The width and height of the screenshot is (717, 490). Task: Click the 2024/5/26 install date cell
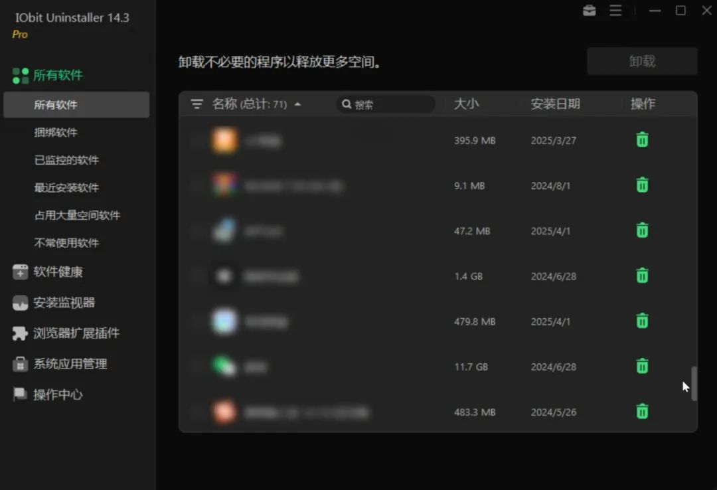[x=553, y=412]
